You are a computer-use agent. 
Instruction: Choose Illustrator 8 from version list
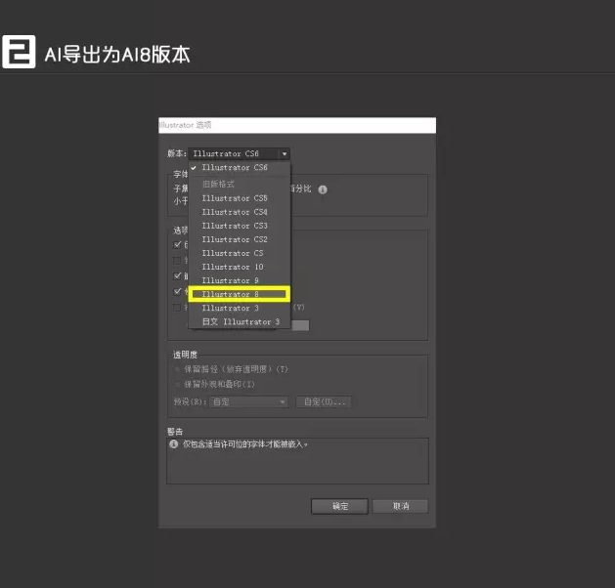pos(240,294)
